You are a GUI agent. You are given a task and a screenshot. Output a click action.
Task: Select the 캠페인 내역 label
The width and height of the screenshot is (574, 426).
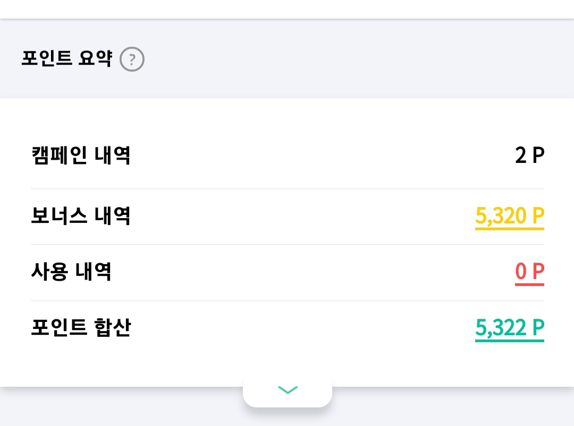tap(81, 156)
